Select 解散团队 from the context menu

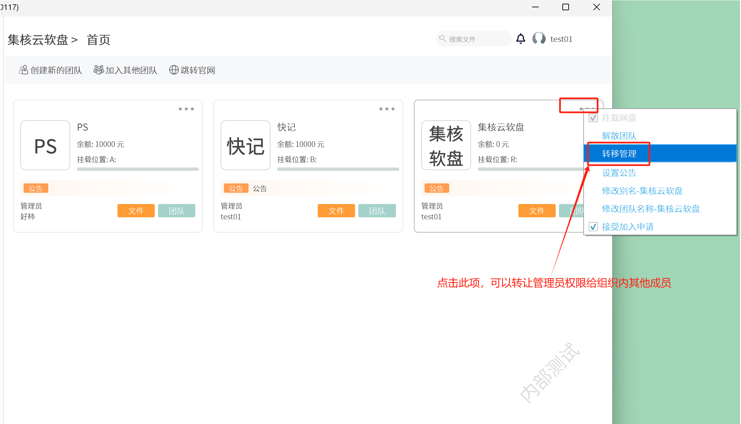coord(619,136)
